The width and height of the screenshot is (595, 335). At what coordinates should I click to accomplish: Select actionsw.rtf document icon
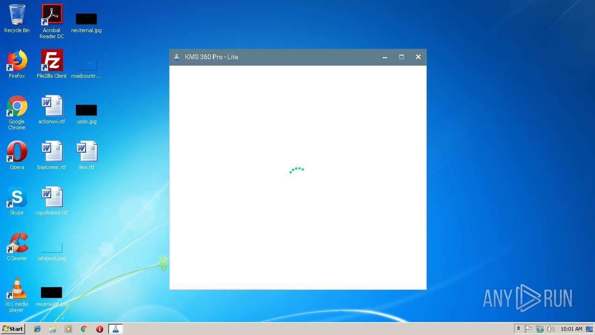52,110
